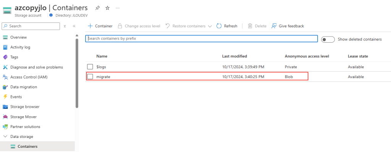Open Data migration menu item
Viewport: 391px width, 152px height.
(x=24, y=87)
